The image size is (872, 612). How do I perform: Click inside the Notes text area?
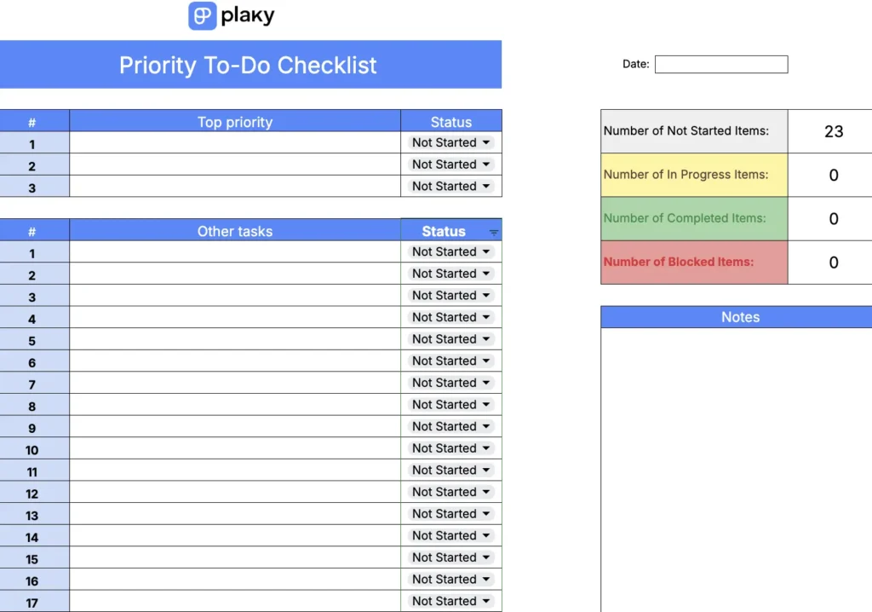pyautogui.click(x=737, y=470)
